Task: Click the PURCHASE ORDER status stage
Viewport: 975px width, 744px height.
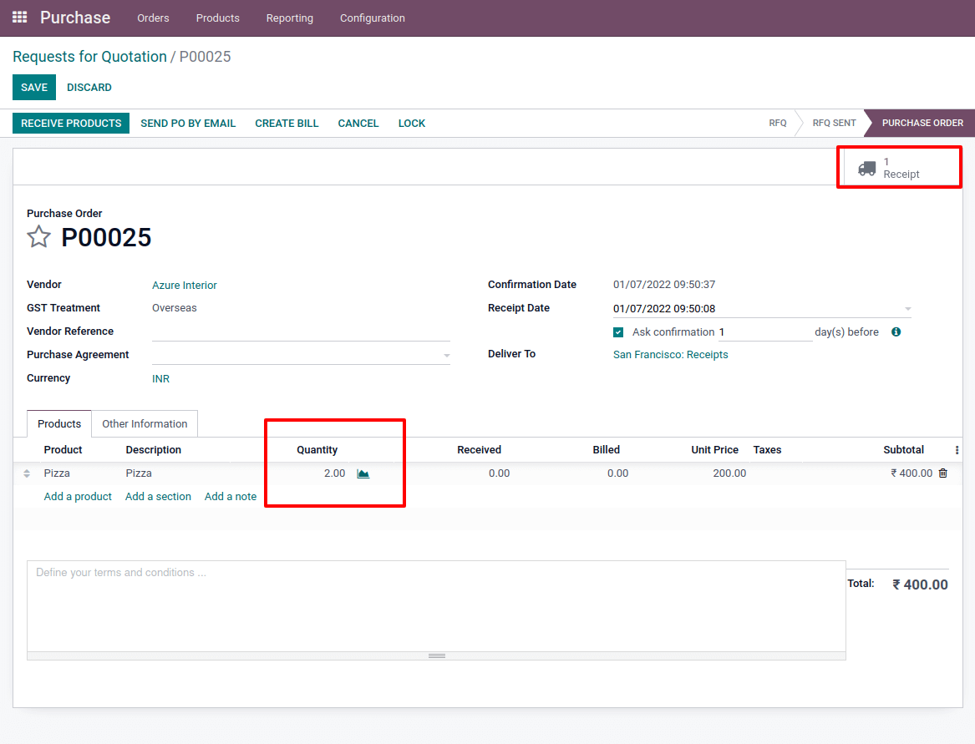Action: [922, 123]
